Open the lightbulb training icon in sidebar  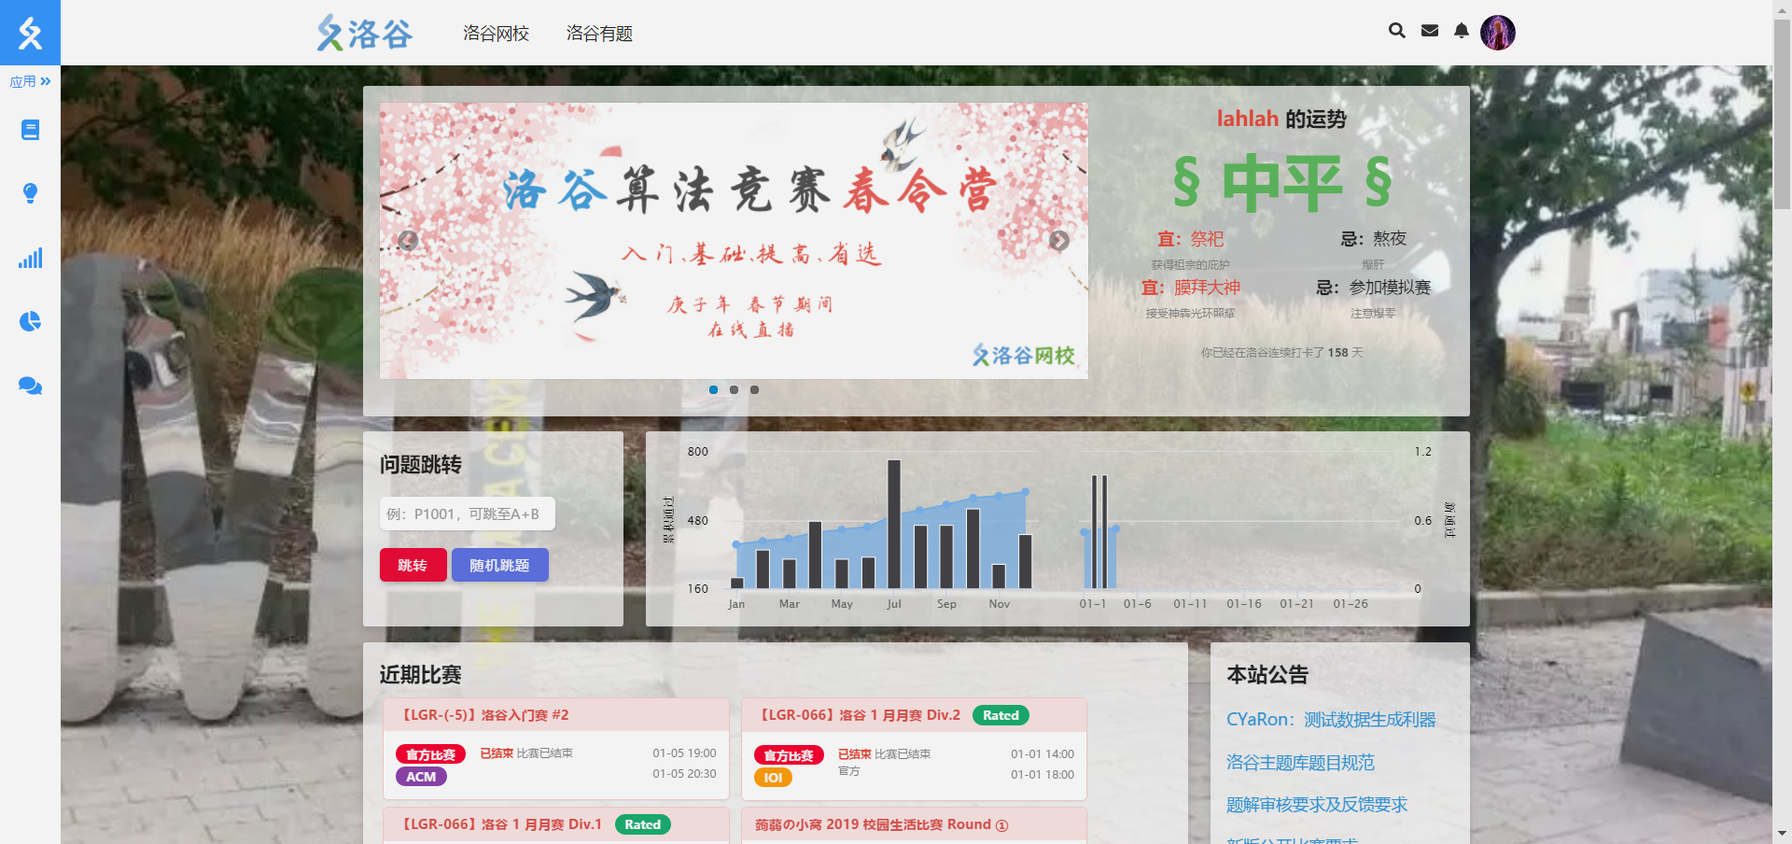tap(30, 193)
